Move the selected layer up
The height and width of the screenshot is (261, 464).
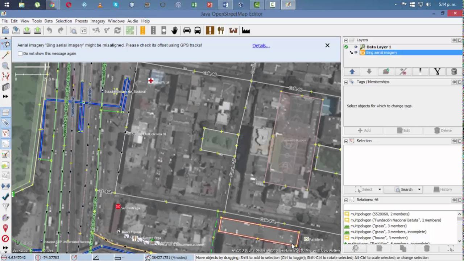(x=352, y=72)
